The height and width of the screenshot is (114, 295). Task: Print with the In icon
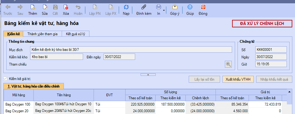point(159,10)
